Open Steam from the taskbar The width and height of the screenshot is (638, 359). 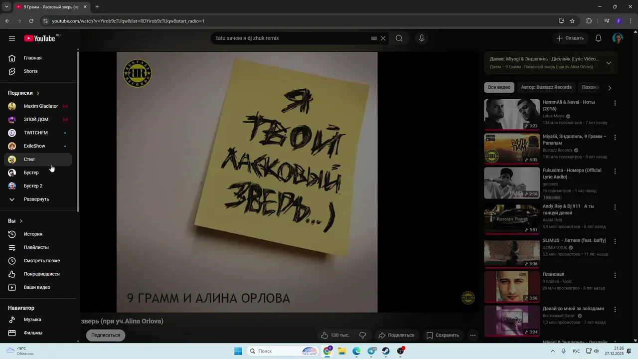click(386, 351)
